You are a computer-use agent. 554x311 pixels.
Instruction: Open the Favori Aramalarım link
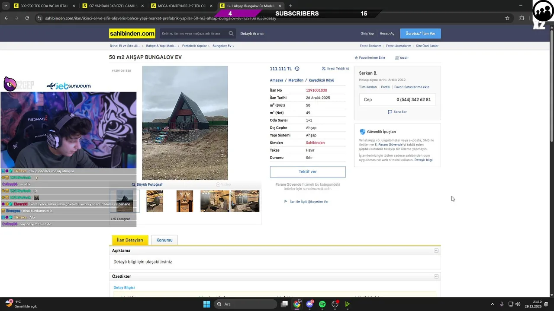[x=399, y=46]
